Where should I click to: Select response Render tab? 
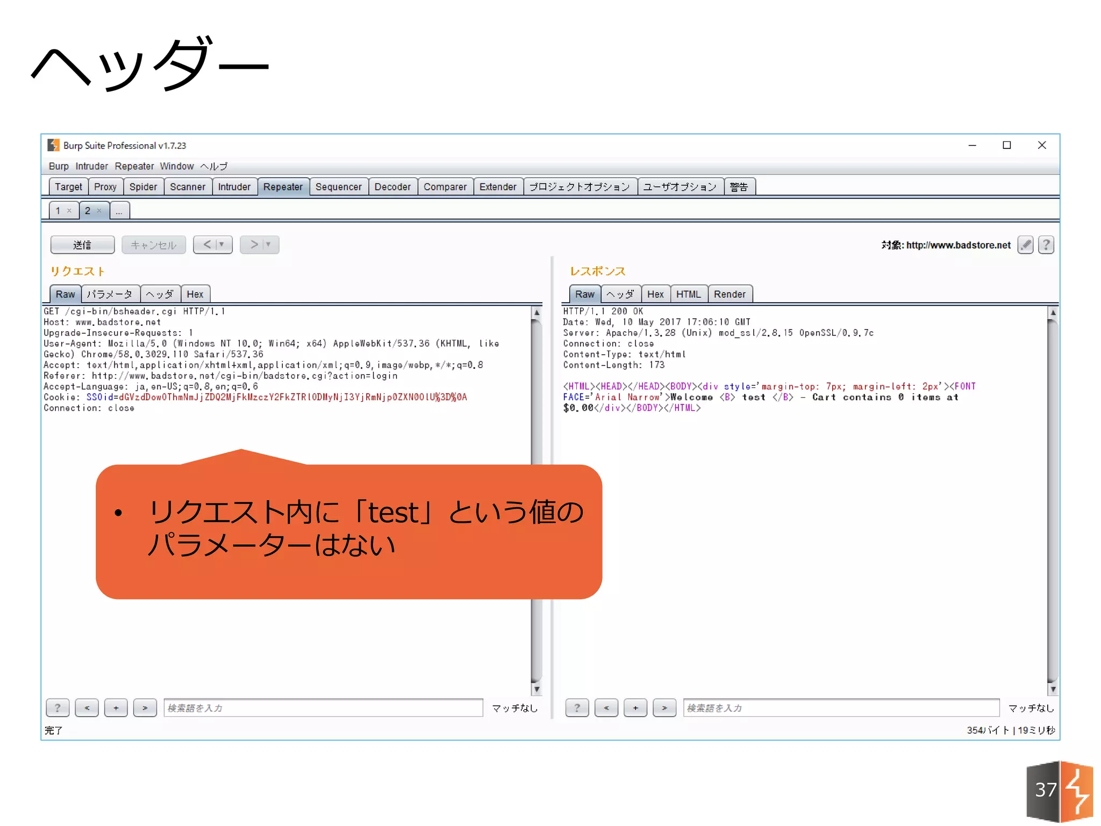(x=730, y=294)
